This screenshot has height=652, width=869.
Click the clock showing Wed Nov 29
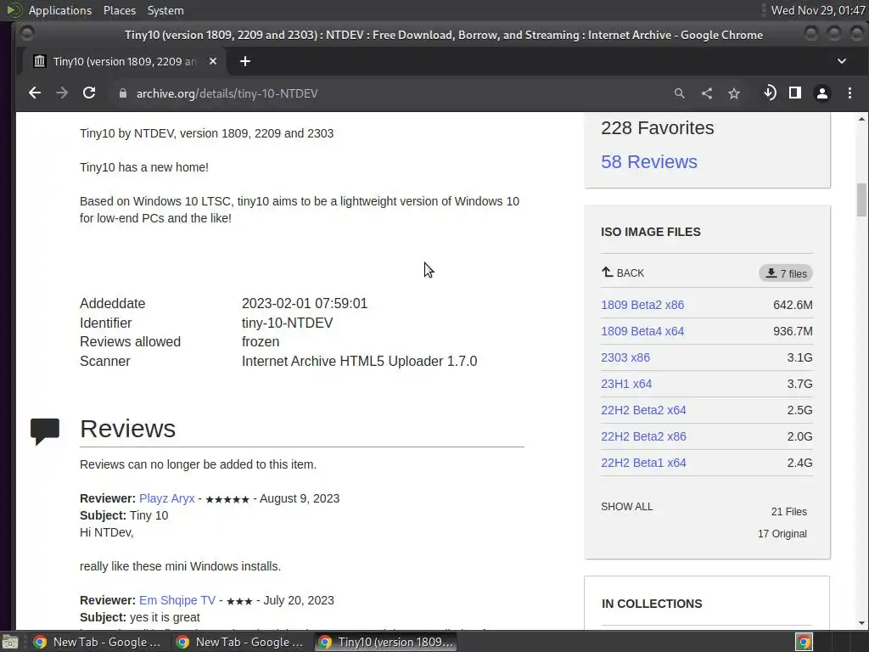coord(817,10)
